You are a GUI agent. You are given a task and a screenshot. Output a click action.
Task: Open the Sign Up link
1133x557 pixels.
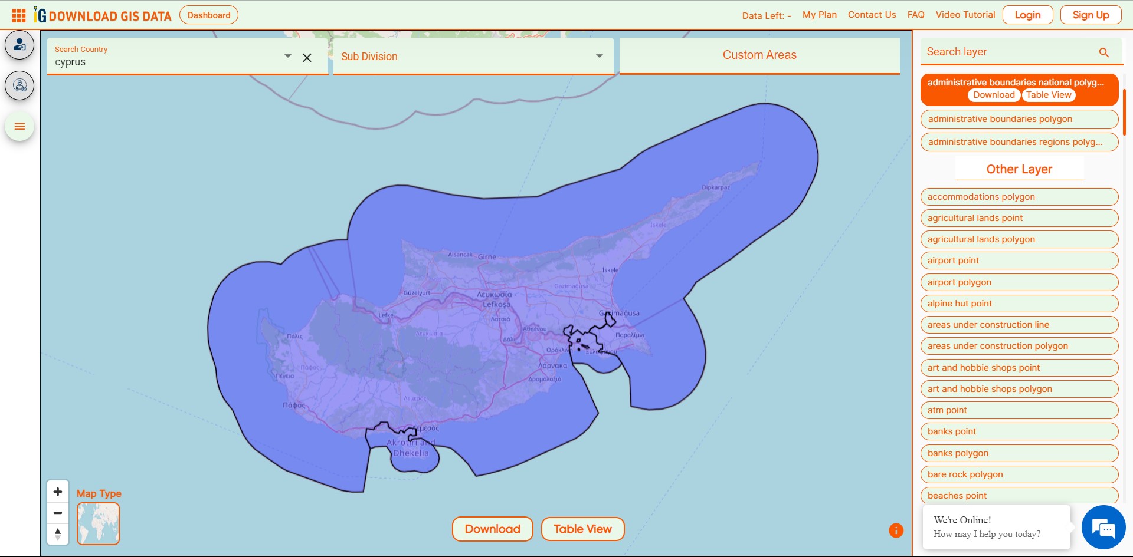point(1091,14)
